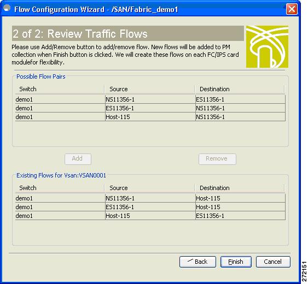Click the wizard title bar icon
The height and width of the screenshot is (284, 308).
7,8
